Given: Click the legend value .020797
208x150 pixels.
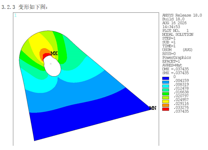Looking at the screenshot, I should click(181, 96).
